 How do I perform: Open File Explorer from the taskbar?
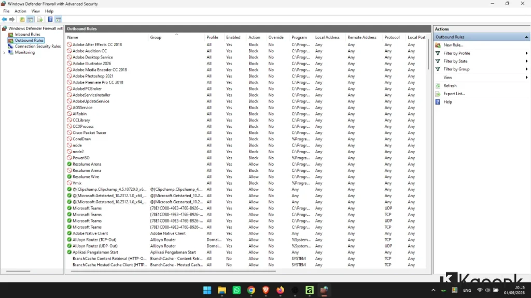pyautogui.click(x=222, y=290)
